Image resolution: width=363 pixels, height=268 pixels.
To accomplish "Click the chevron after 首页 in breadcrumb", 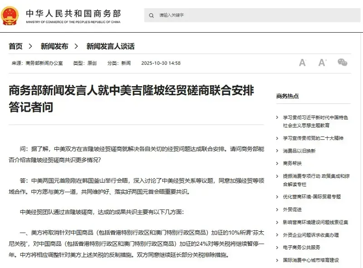I will 30,46.
